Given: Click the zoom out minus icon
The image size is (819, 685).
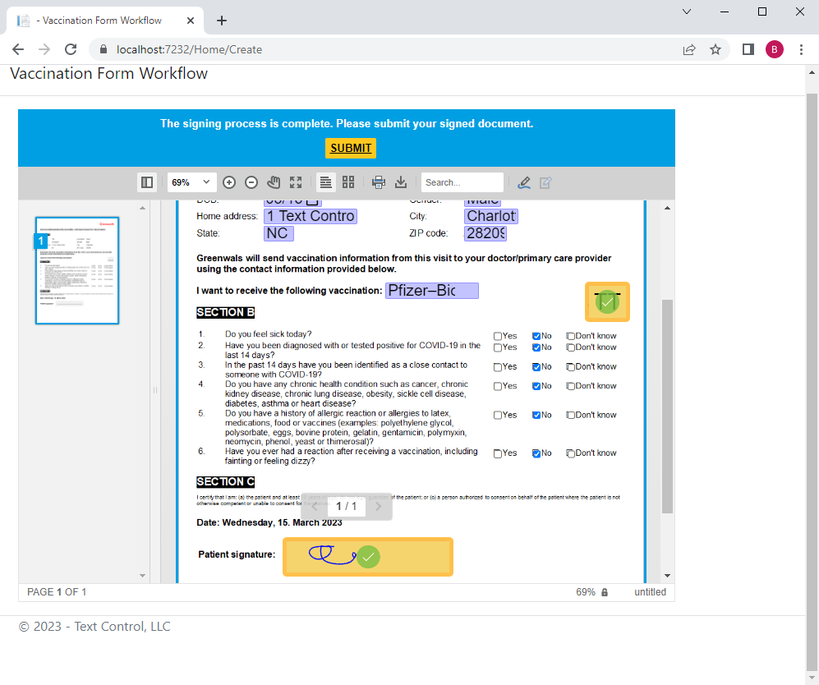Looking at the screenshot, I should (251, 182).
